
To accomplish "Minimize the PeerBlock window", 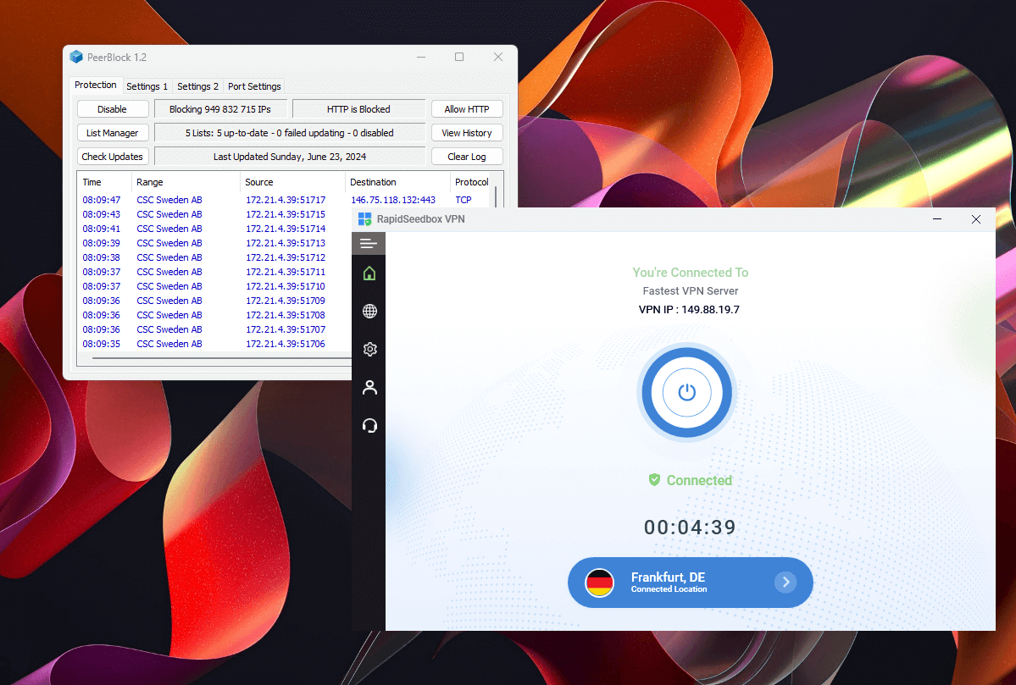I will (x=421, y=57).
